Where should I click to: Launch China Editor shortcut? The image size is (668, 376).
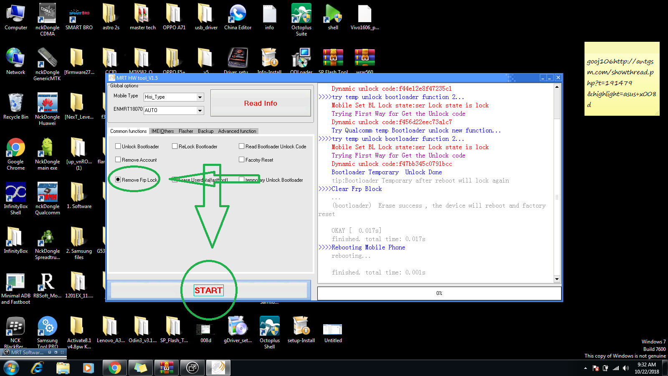(x=238, y=17)
